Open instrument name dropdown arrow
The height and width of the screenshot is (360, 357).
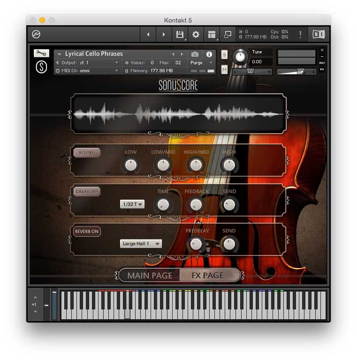[59, 54]
